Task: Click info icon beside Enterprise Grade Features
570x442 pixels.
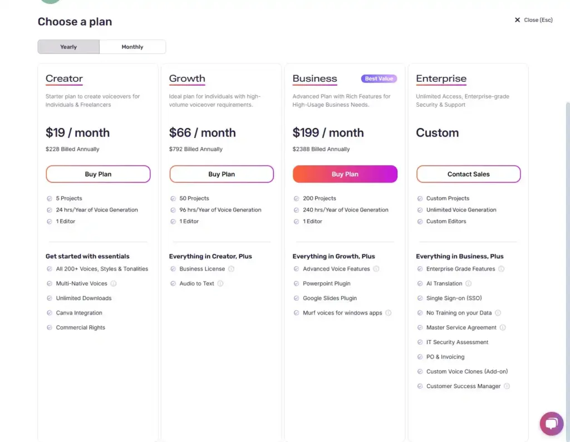Action: click(x=502, y=269)
